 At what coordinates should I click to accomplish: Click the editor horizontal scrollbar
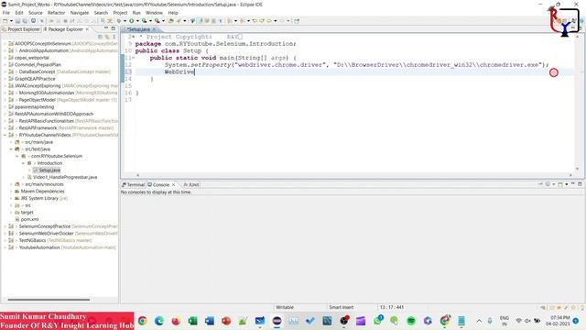[x=353, y=175]
